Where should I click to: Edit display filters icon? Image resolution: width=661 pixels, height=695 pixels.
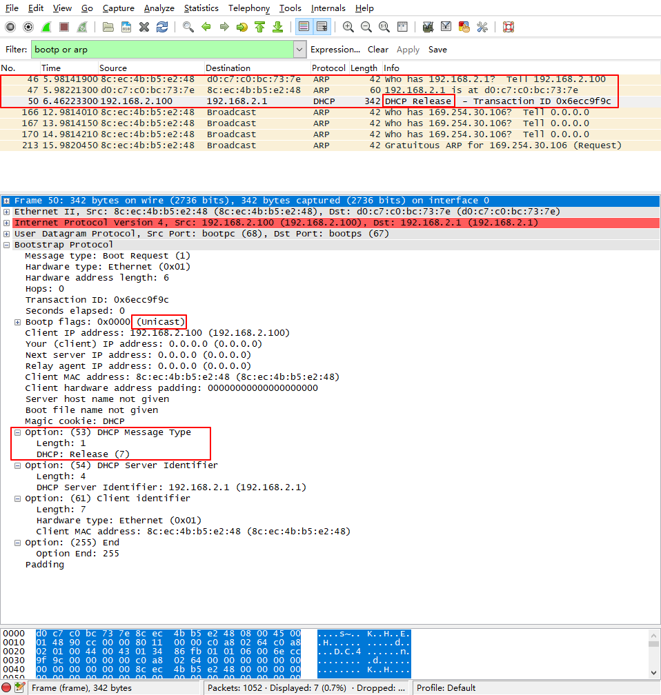click(446, 27)
